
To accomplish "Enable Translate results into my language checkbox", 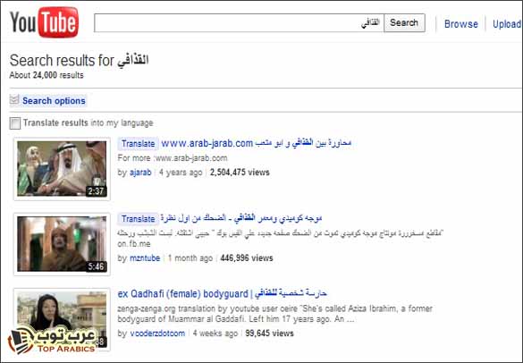I will tap(15, 123).
